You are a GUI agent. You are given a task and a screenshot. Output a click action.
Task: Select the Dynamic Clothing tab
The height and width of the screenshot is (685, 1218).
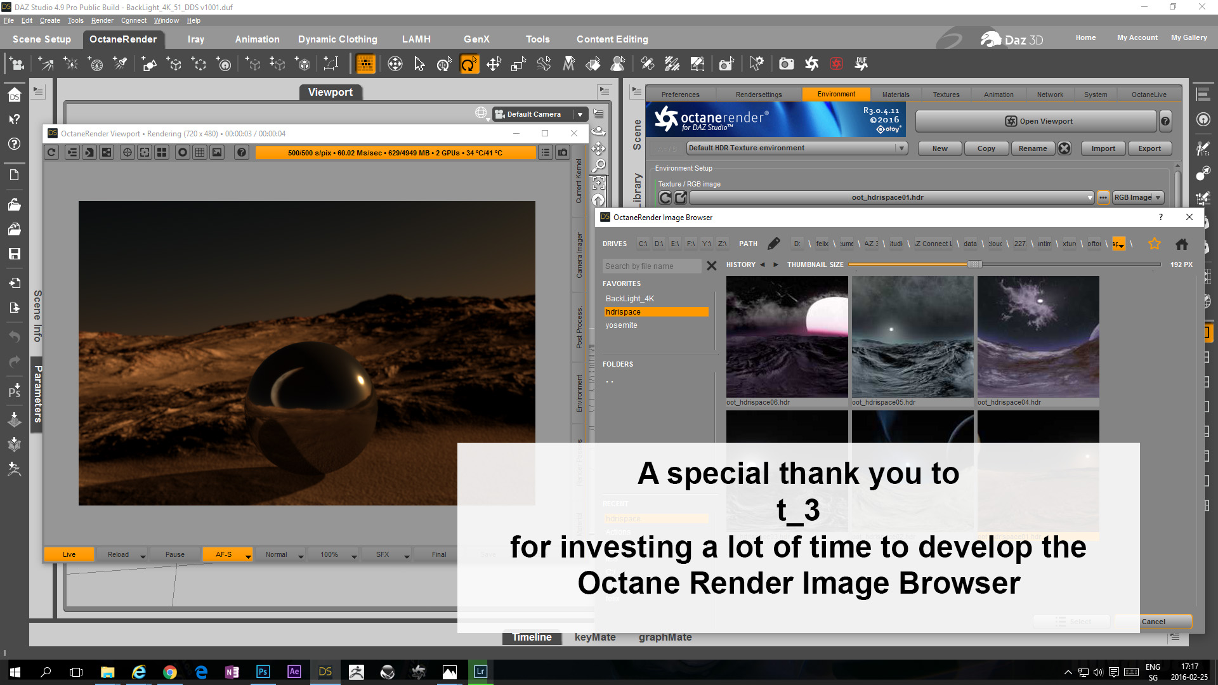[337, 39]
